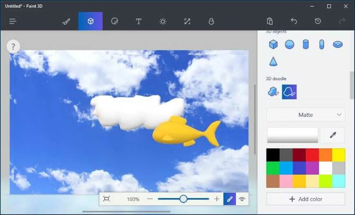The image size is (355, 215).
Task: Zoom out with the minus button
Action: 150,199
